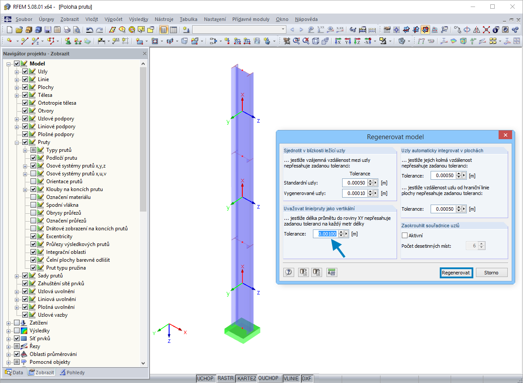The height and width of the screenshot is (383, 523).
Task: Close the Regenerovat model dialog
Action: click(x=506, y=135)
